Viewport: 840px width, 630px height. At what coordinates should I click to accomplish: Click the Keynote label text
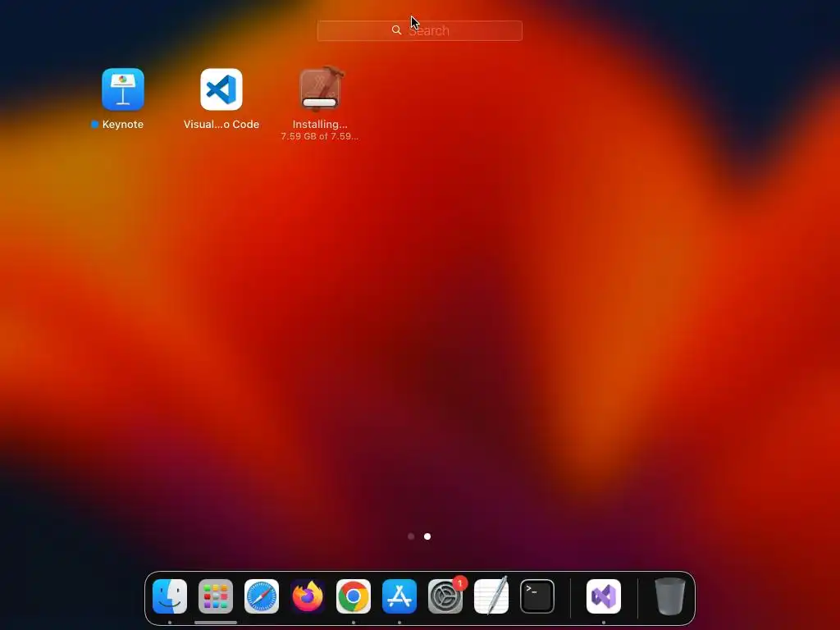pyautogui.click(x=123, y=125)
